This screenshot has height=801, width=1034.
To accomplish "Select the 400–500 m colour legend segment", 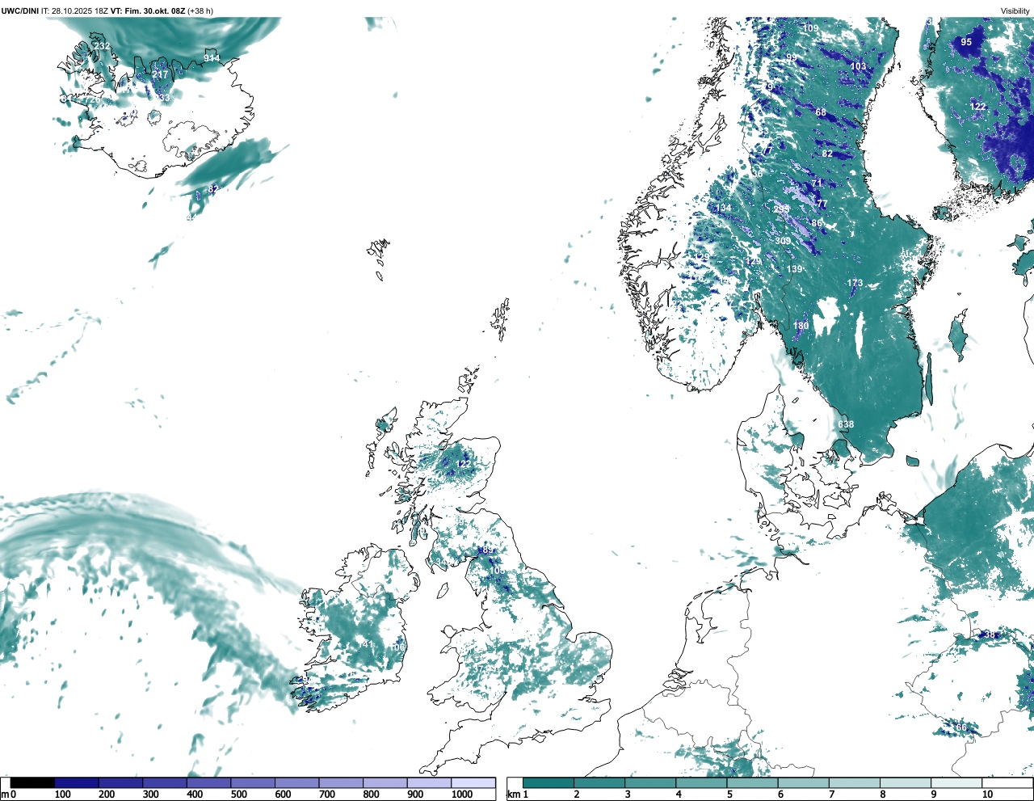I will [209, 783].
